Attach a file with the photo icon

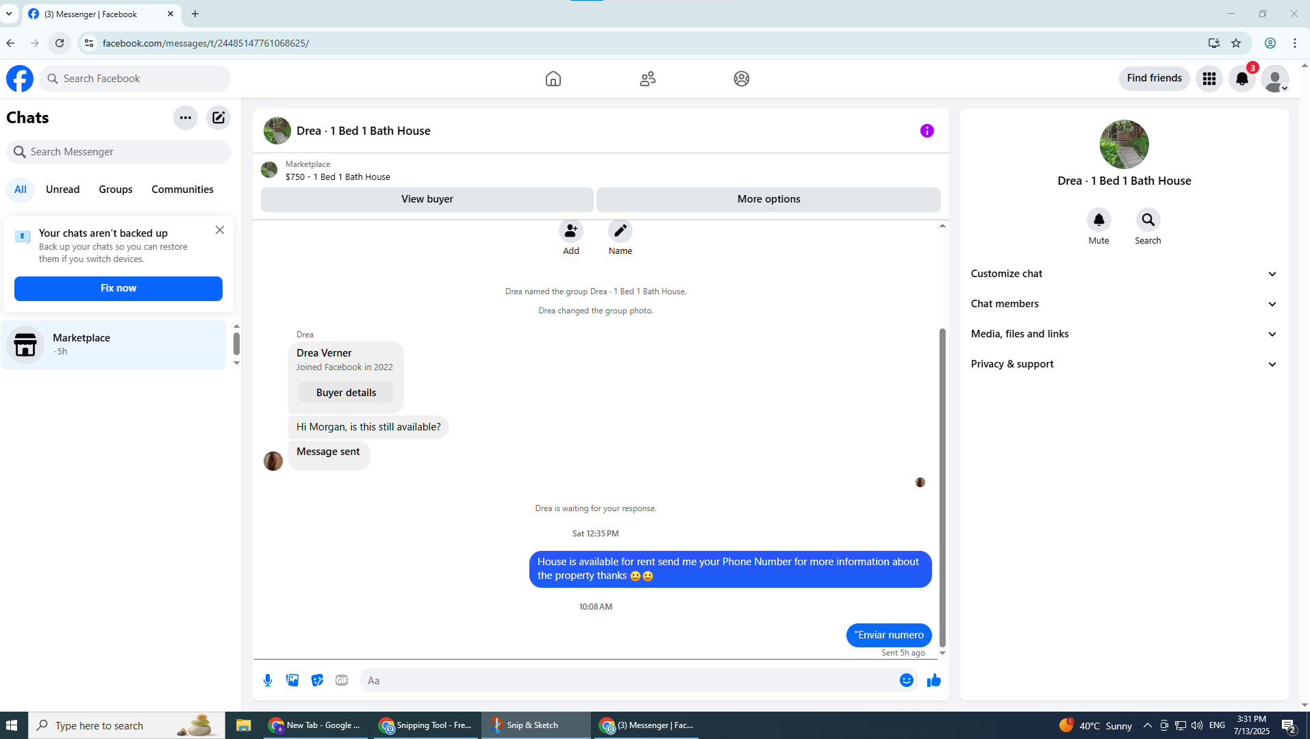coord(292,680)
